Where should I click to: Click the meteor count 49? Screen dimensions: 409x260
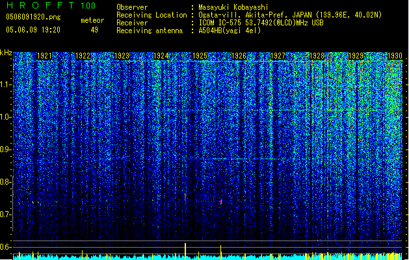coord(94,30)
